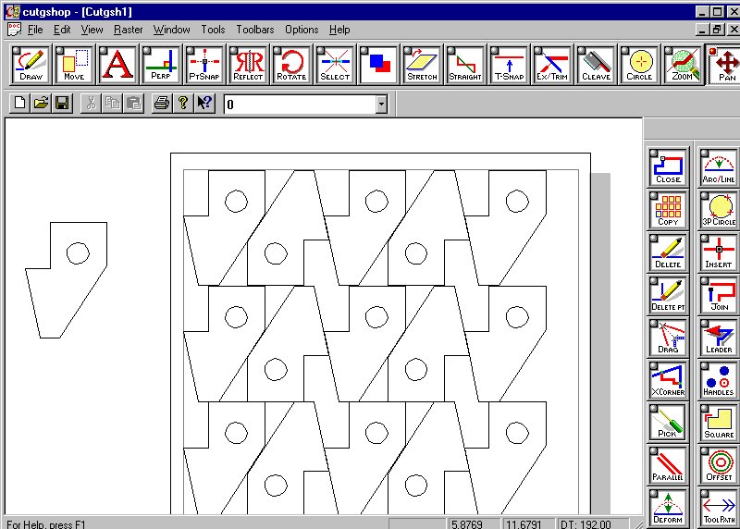Choose the Rotate tool
The width and height of the screenshot is (740, 529).
click(291, 65)
